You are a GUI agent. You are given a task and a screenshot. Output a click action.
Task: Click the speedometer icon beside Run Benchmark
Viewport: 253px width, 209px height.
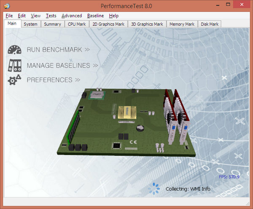15,50
